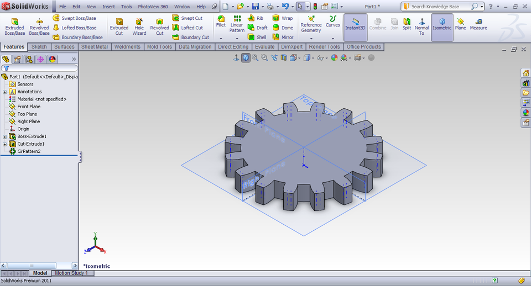Toggle the Isometric view button
The image size is (531, 286).
[442, 24]
